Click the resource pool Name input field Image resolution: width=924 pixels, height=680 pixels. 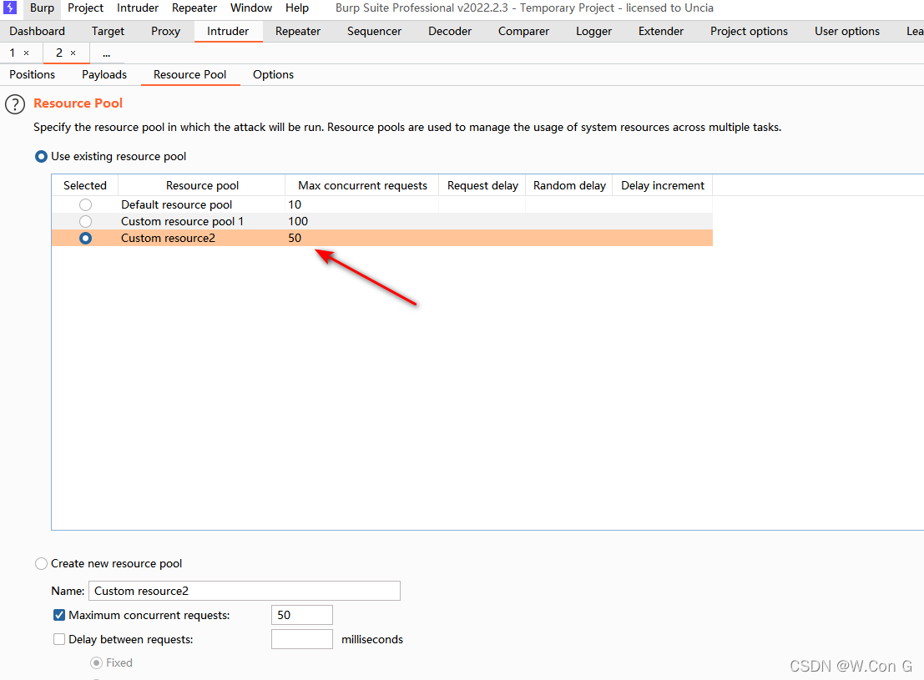click(x=245, y=591)
